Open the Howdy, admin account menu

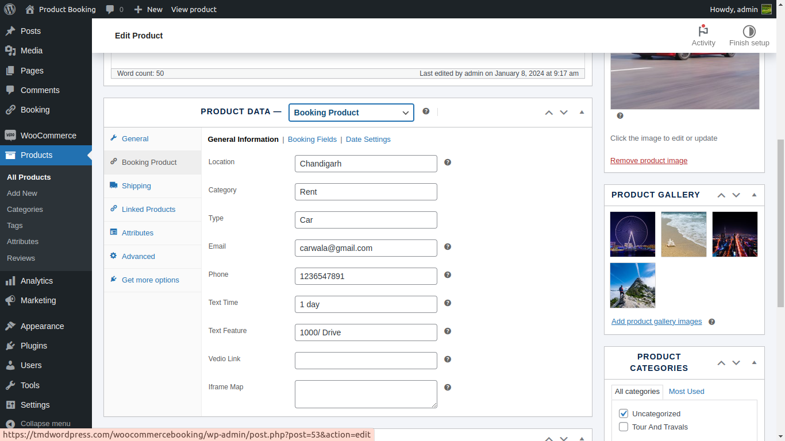(x=741, y=9)
